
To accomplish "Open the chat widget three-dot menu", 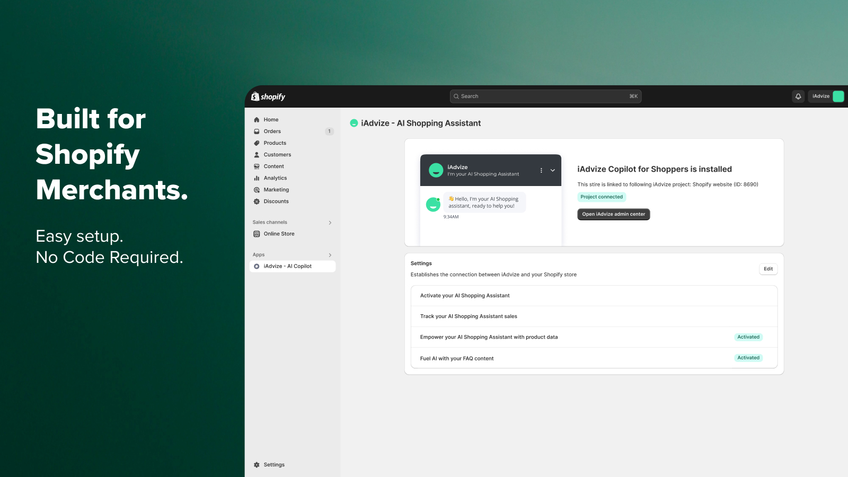I will pos(541,171).
